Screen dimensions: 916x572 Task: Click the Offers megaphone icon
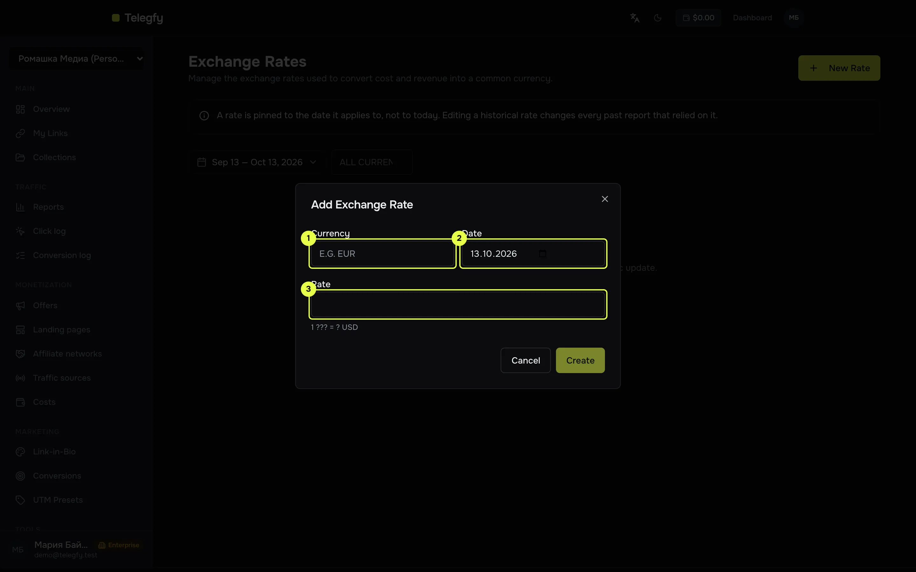(x=20, y=305)
